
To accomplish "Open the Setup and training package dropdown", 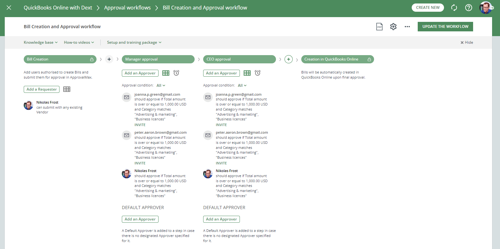I will [134, 42].
